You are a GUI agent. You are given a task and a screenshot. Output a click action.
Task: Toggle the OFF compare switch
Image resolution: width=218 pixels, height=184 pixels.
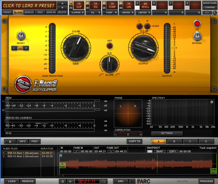pos(207,13)
